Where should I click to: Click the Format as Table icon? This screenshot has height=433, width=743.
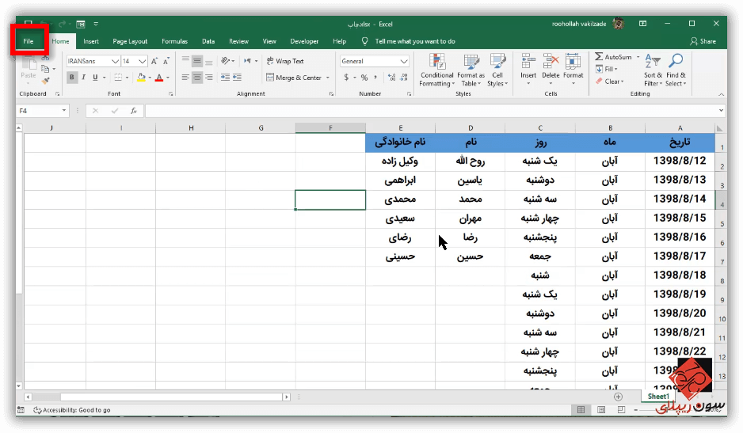pyautogui.click(x=471, y=62)
